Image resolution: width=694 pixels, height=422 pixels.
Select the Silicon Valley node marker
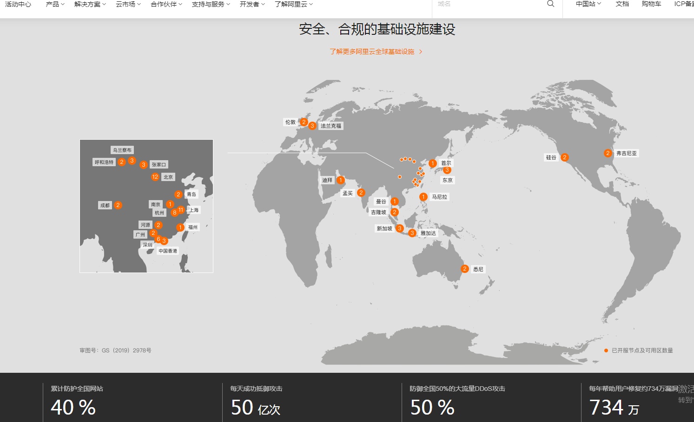pos(564,157)
